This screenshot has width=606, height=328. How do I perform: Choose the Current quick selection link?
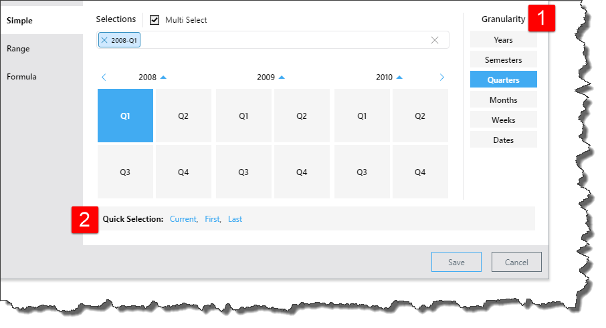[x=183, y=219]
